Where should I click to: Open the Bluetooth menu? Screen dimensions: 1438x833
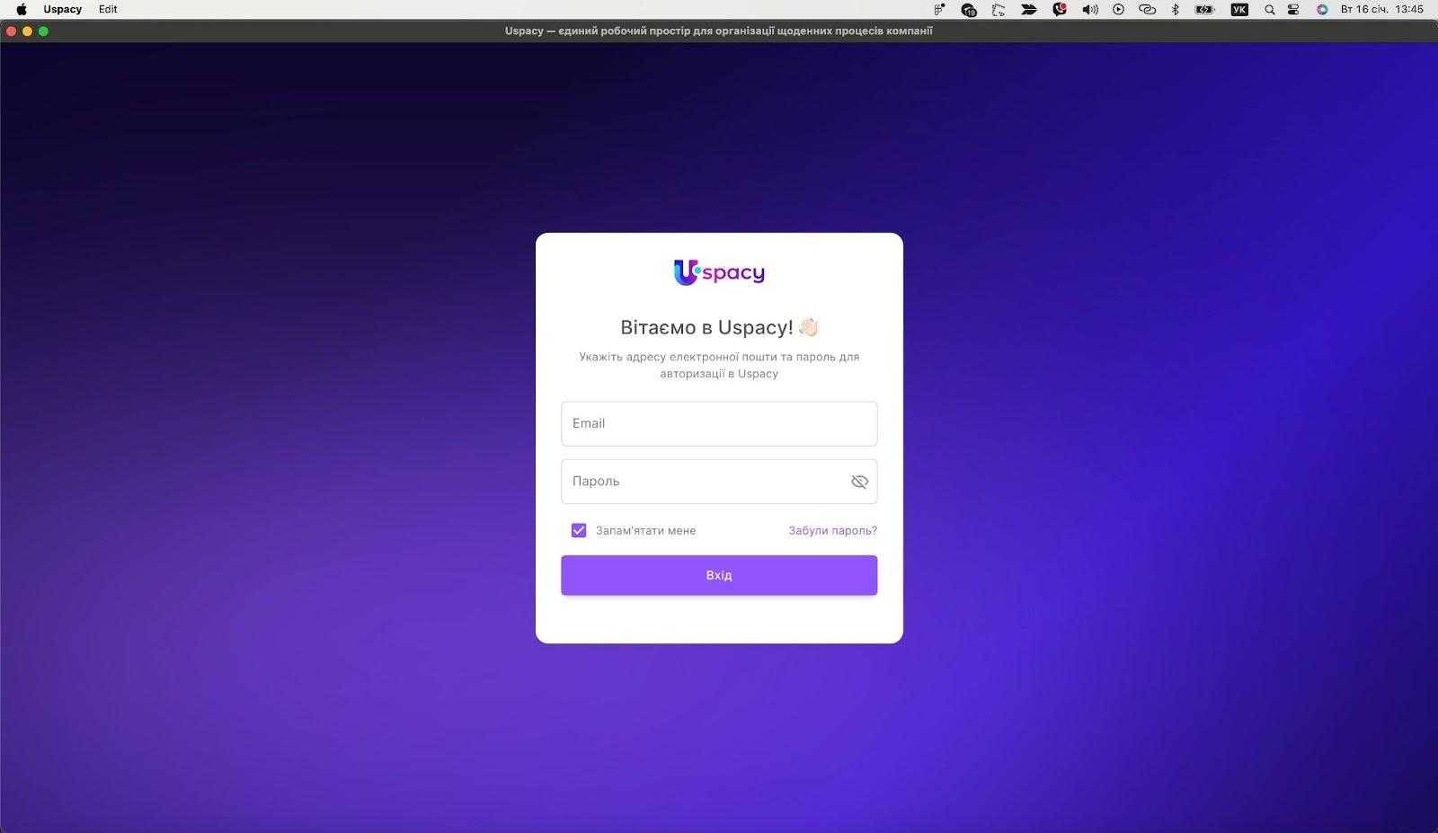pos(1176,10)
